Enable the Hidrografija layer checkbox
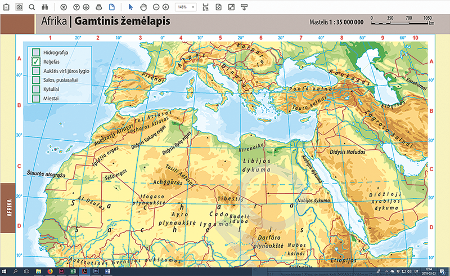The width and height of the screenshot is (450, 276). [x=36, y=52]
